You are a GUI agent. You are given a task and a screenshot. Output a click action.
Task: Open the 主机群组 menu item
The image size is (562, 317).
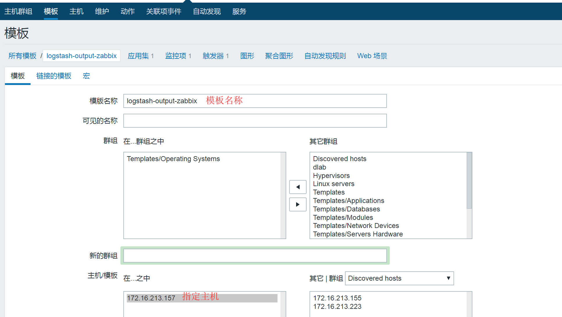point(18,11)
